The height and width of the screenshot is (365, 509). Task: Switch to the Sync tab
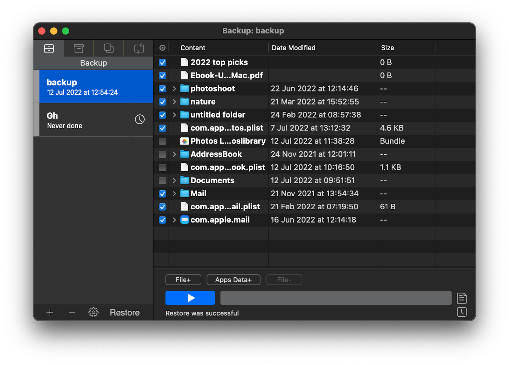click(x=138, y=48)
